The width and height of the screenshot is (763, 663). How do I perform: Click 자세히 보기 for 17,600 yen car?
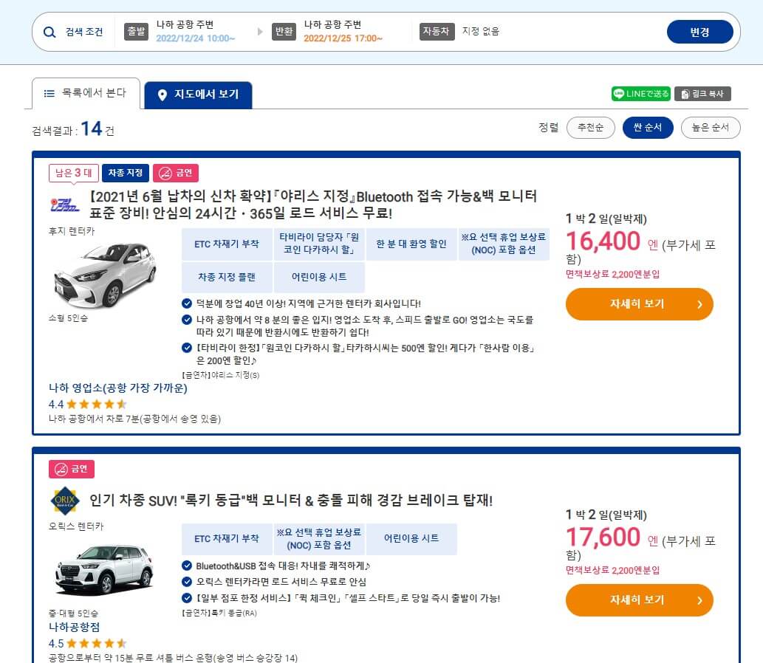(639, 600)
